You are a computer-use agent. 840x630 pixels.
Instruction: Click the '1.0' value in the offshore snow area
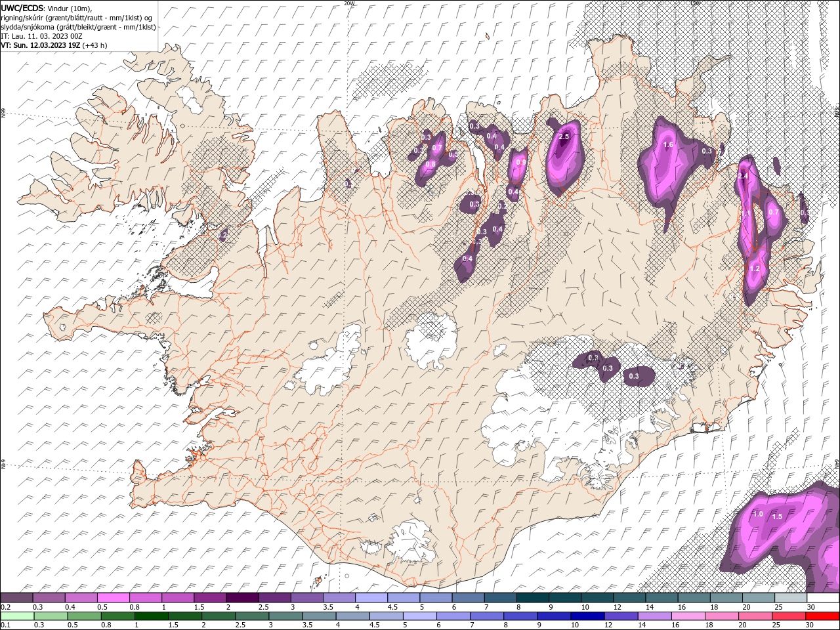[758, 514]
